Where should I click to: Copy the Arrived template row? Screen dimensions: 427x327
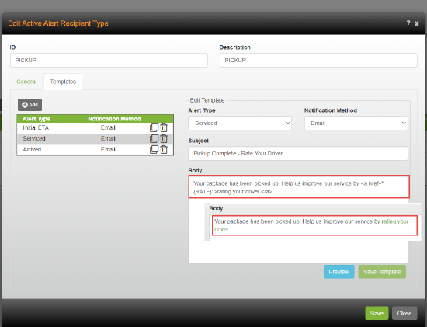[x=154, y=149]
